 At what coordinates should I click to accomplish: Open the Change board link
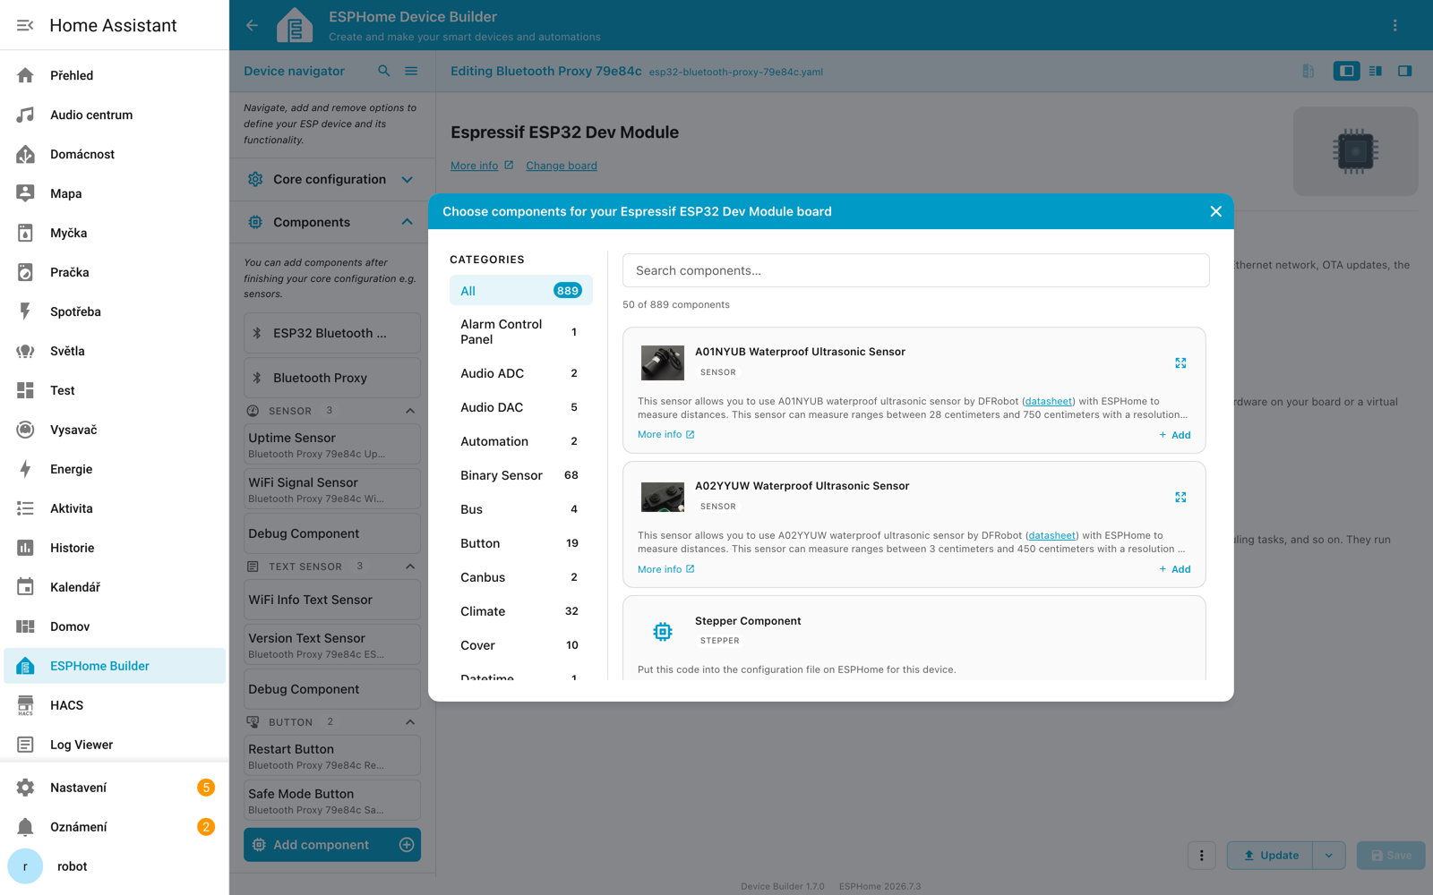pos(562,166)
